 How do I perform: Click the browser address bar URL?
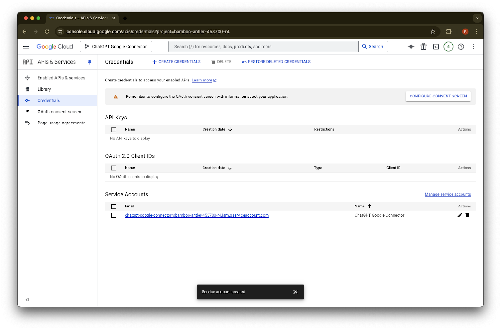click(148, 32)
